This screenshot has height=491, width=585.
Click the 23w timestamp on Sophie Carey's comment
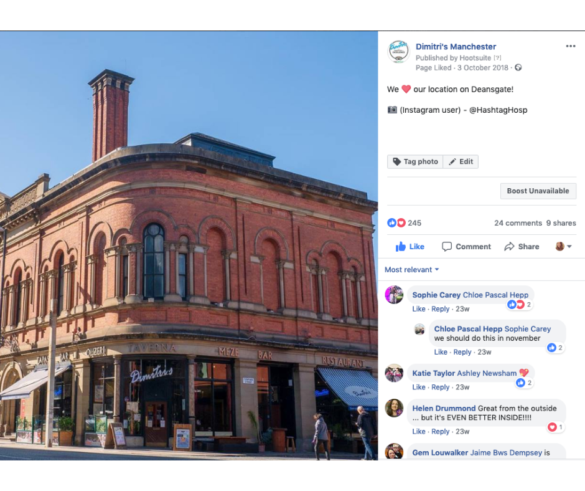[462, 309]
